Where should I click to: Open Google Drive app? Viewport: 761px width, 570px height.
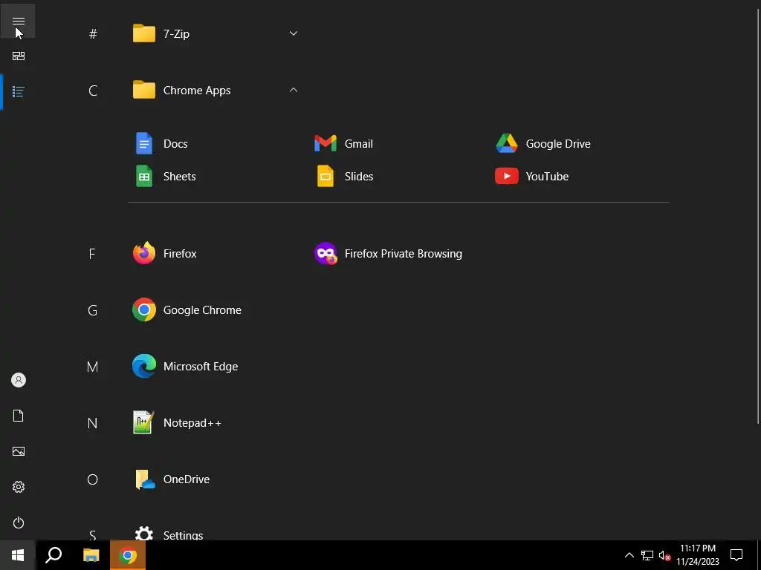point(543,144)
